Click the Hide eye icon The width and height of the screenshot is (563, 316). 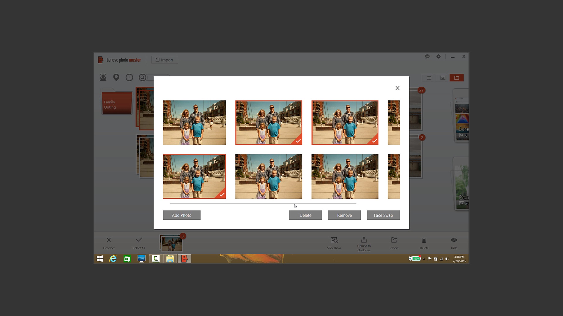pos(454,242)
